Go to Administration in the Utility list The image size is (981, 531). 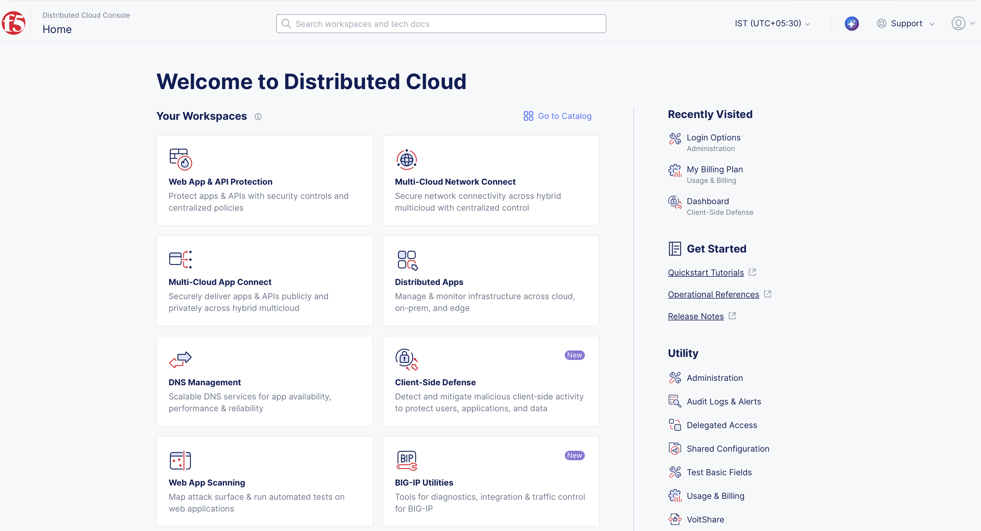click(x=715, y=378)
